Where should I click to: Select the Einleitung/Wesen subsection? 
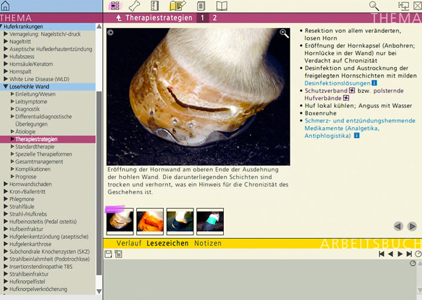35,94
